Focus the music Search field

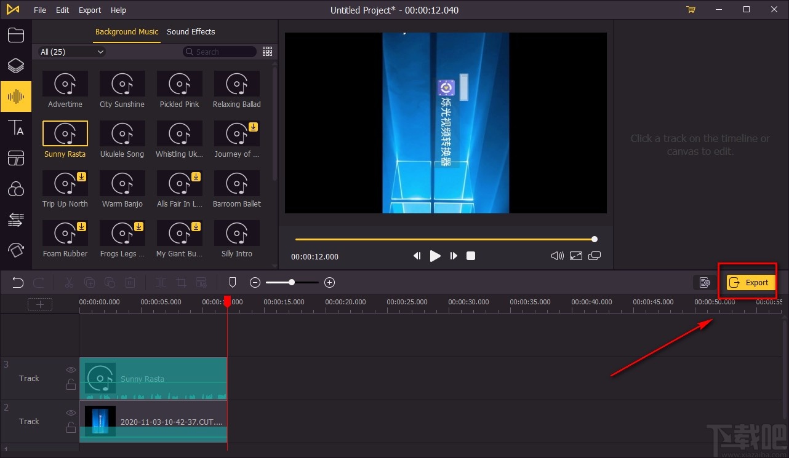point(220,52)
